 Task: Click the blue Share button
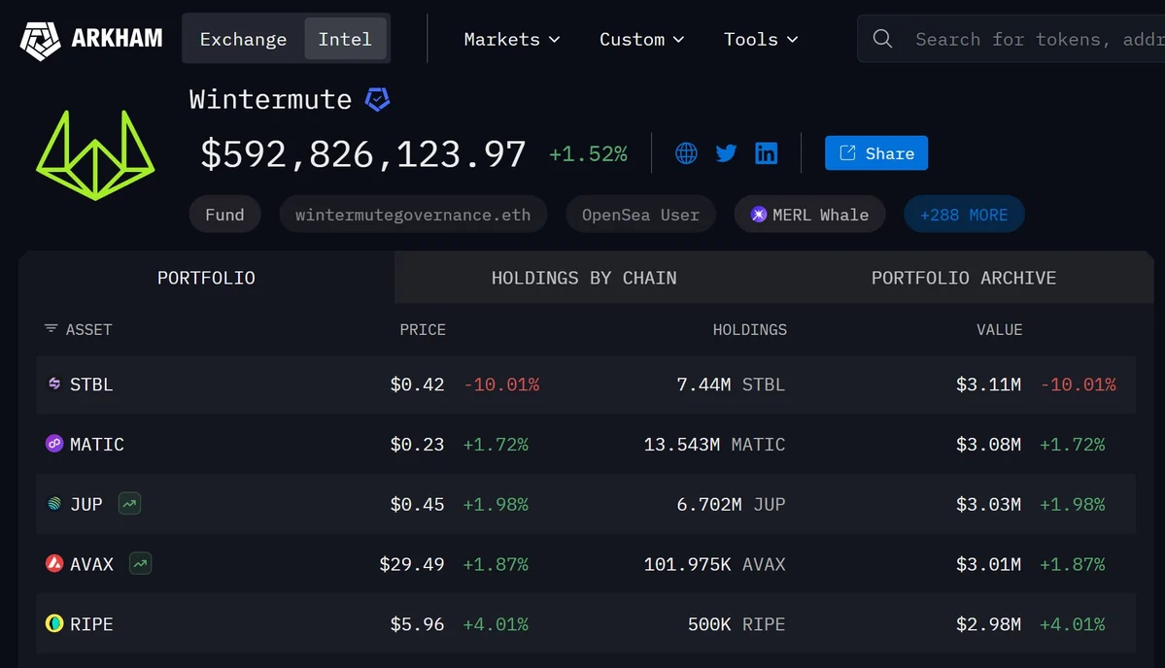pos(875,153)
